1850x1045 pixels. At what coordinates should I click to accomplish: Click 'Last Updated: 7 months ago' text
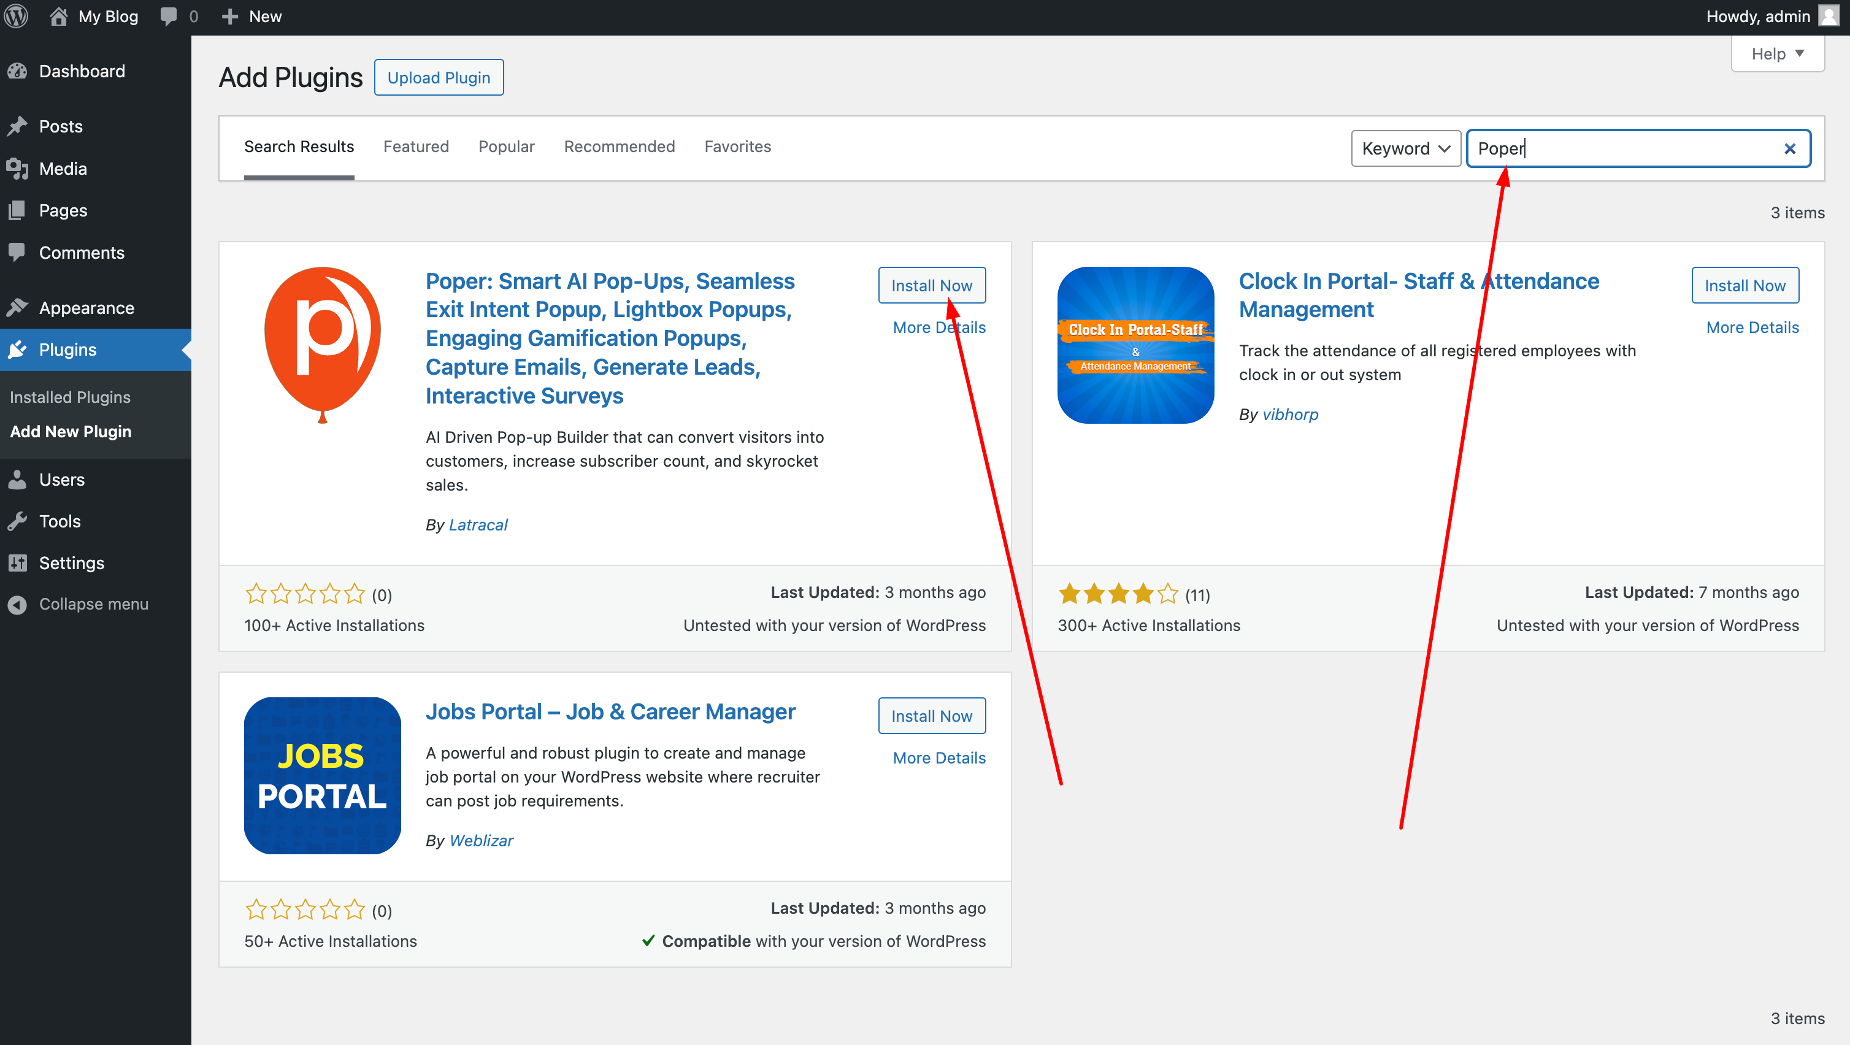pyautogui.click(x=1692, y=592)
